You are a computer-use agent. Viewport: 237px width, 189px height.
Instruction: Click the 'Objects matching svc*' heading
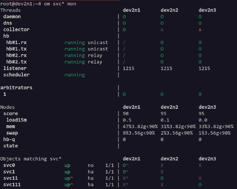click(31, 159)
